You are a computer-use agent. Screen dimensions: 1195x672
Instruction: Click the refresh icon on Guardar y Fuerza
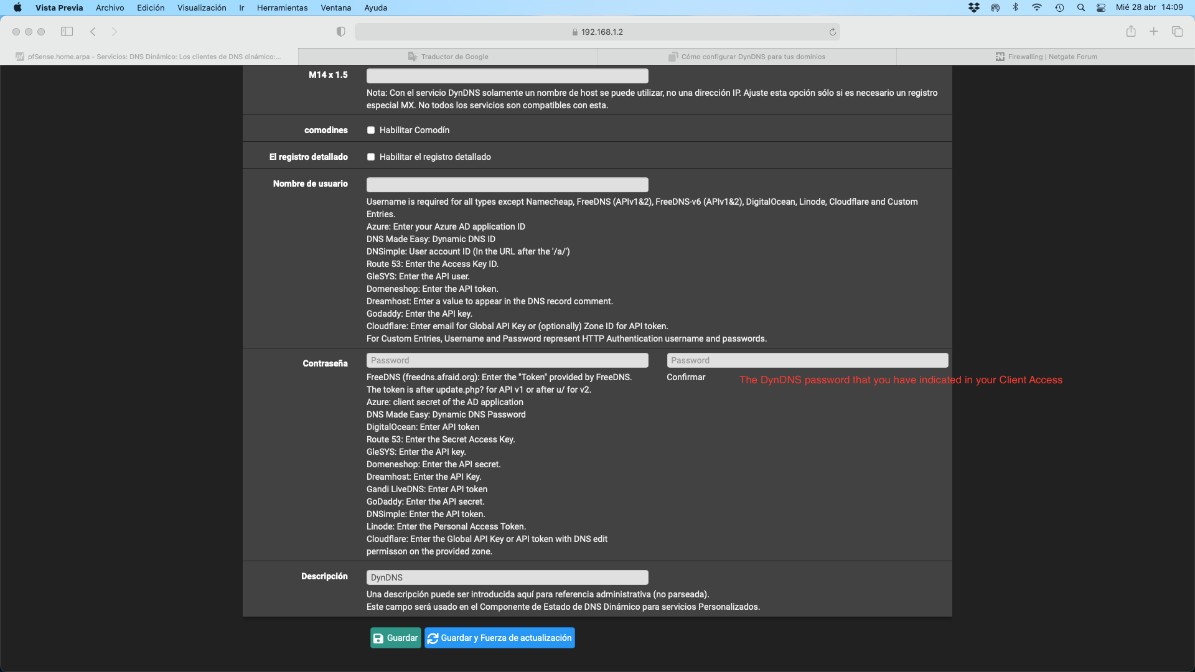coord(433,638)
